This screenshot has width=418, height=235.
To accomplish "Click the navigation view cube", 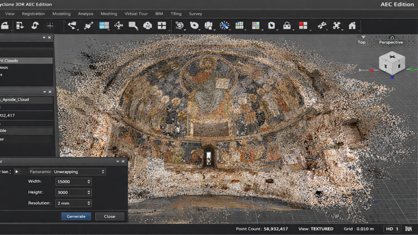I will (392, 63).
